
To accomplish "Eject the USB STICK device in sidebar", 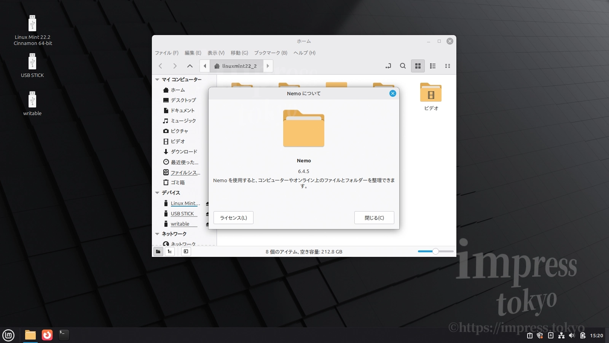I will coord(207,214).
